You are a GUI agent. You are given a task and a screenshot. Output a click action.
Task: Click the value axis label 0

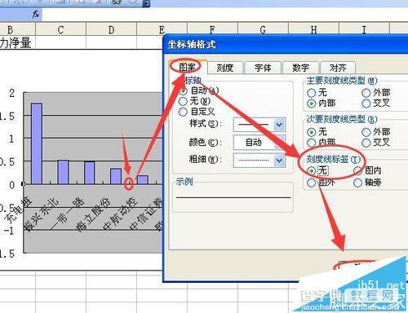point(11,185)
